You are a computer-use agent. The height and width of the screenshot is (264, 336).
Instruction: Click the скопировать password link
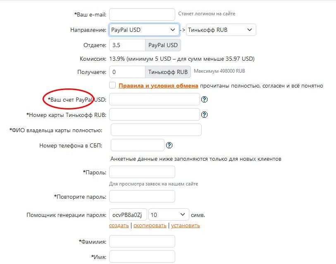(x=150, y=226)
